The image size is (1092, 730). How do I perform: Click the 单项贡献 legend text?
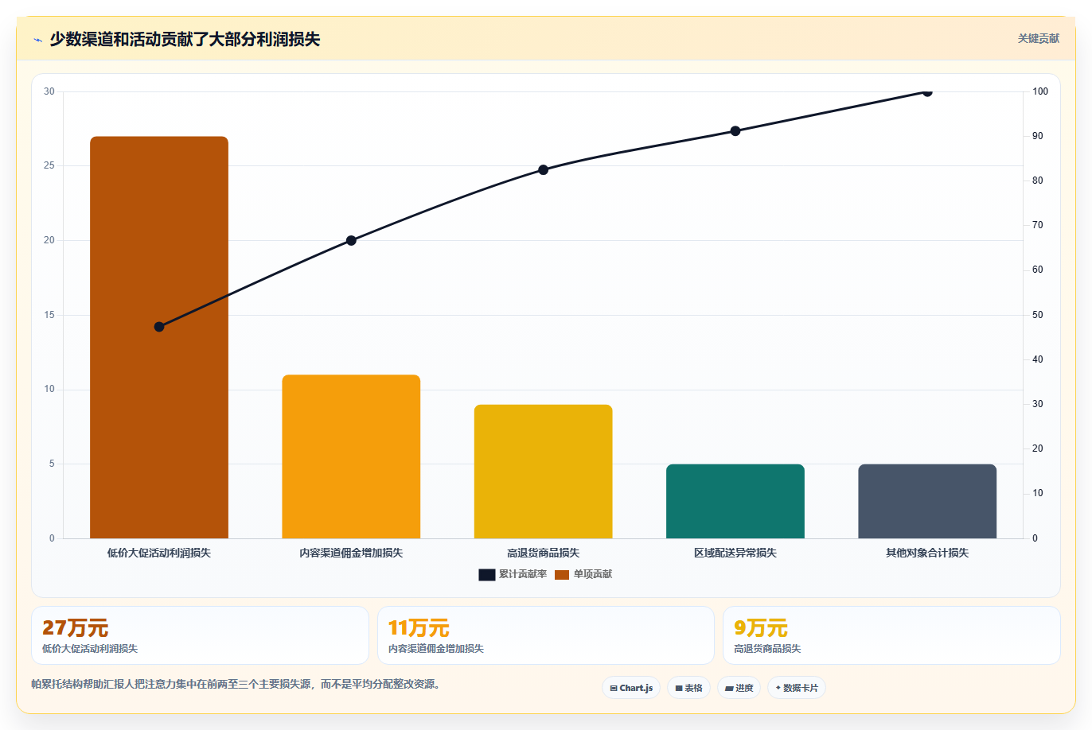[x=593, y=574]
